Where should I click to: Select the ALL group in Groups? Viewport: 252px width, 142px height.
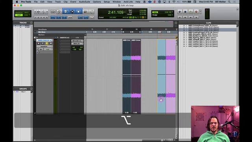pyautogui.click(x=23, y=92)
